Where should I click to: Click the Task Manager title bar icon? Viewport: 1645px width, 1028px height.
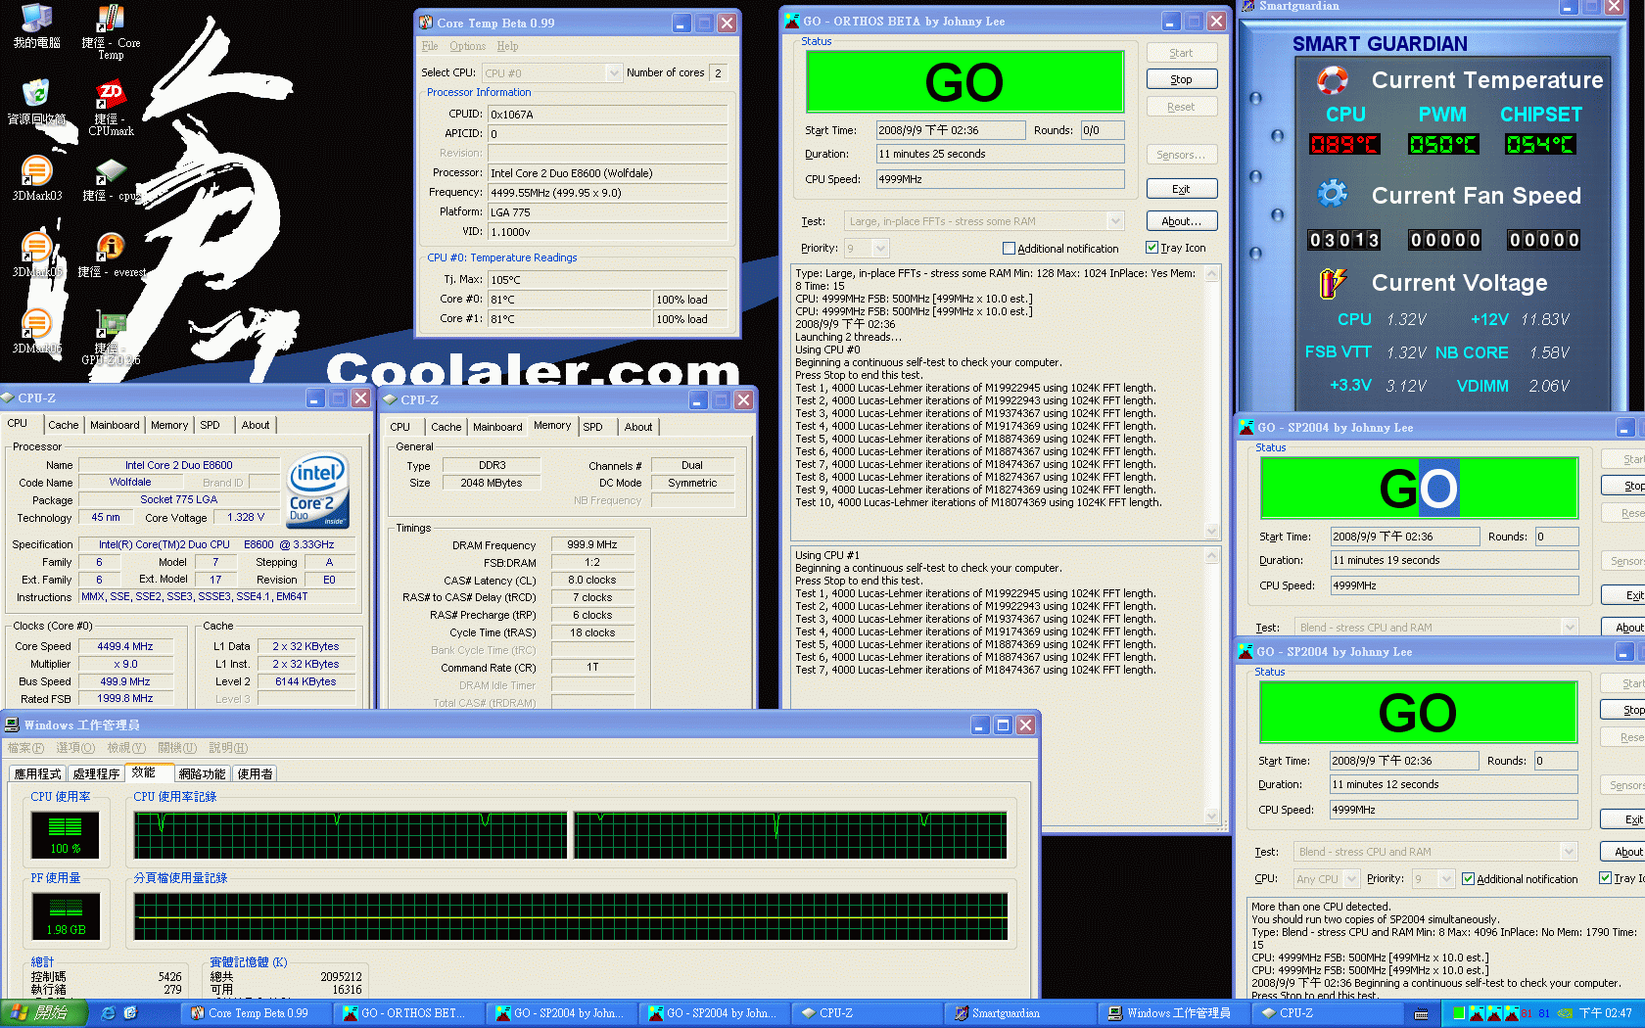coord(12,724)
